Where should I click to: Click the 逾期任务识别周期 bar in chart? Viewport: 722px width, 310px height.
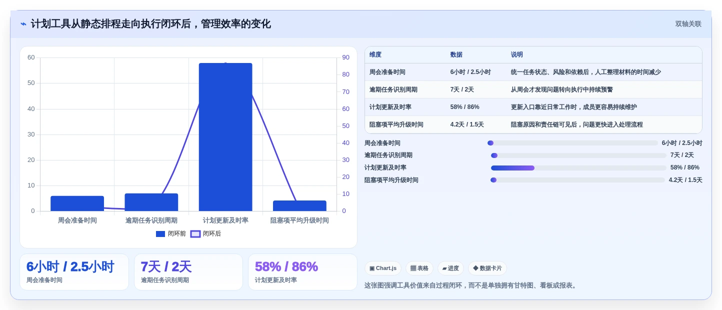click(151, 202)
